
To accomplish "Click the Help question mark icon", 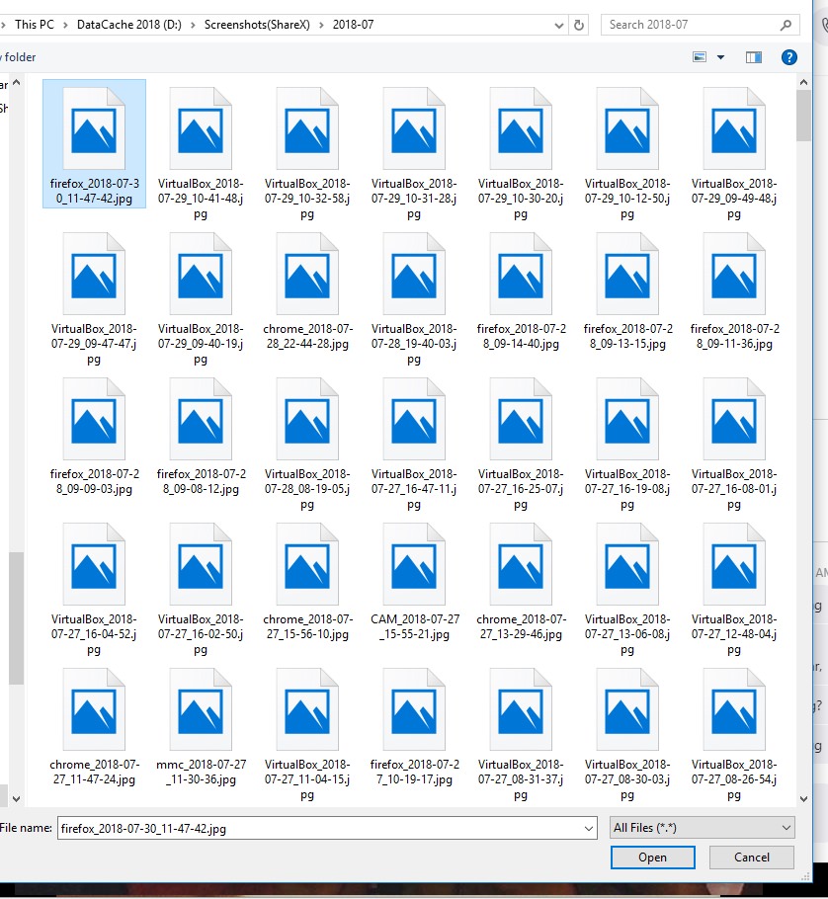I will click(788, 56).
